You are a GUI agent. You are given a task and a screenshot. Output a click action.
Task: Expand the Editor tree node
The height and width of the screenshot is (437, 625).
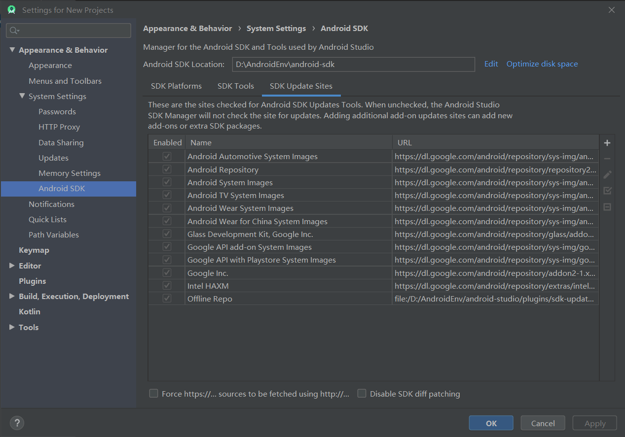pyautogui.click(x=12, y=266)
